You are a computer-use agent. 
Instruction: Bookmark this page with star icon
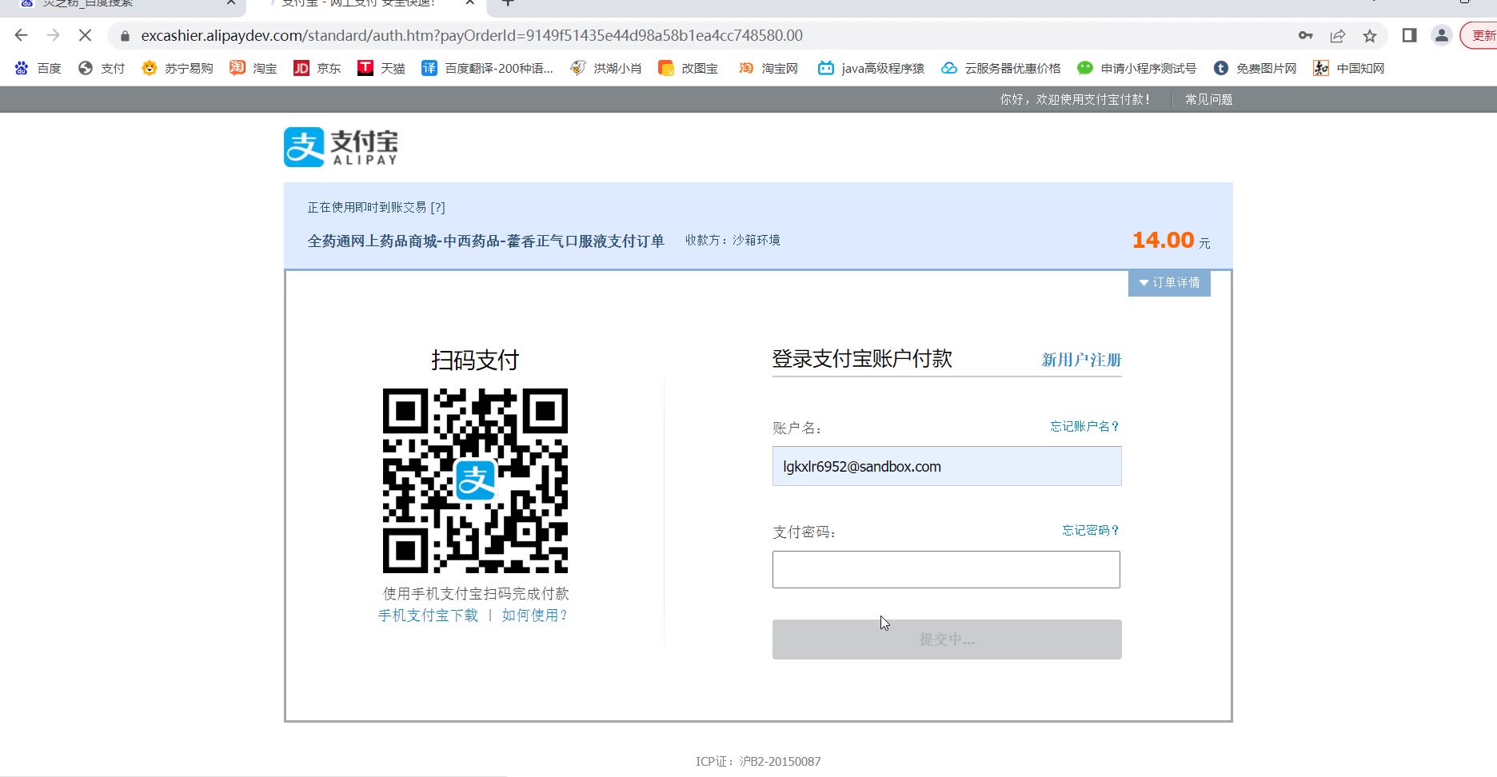pyautogui.click(x=1370, y=35)
